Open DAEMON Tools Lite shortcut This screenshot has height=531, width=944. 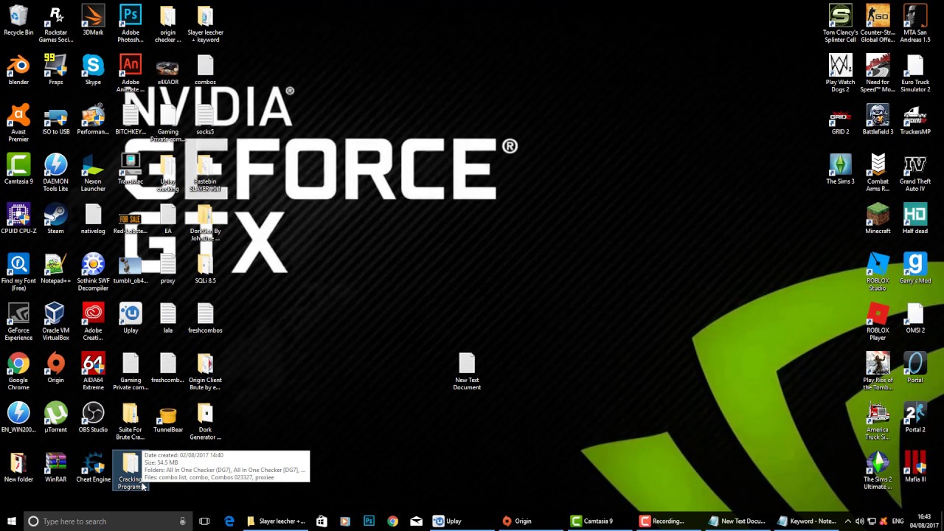(55, 173)
